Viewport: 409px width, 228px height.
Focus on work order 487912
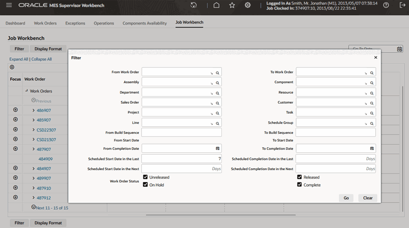point(15,197)
